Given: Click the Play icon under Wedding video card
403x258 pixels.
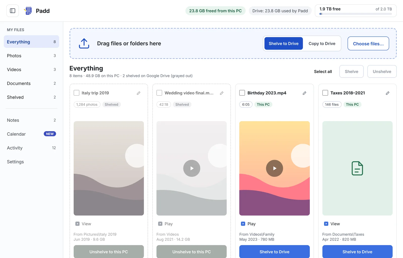Looking at the screenshot, I should 160,224.
